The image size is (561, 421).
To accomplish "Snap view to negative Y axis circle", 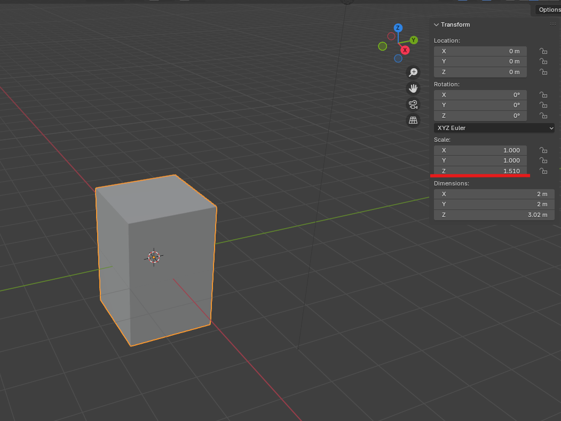I will tap(383, 46).
